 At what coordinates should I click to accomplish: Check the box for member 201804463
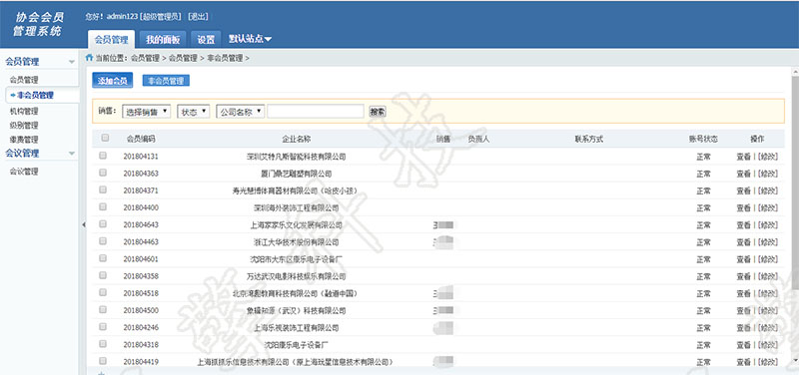tap(103, 240)
